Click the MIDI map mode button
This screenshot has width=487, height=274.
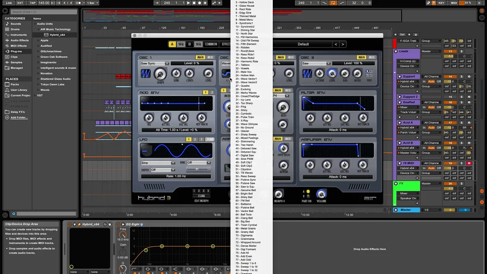454,3
